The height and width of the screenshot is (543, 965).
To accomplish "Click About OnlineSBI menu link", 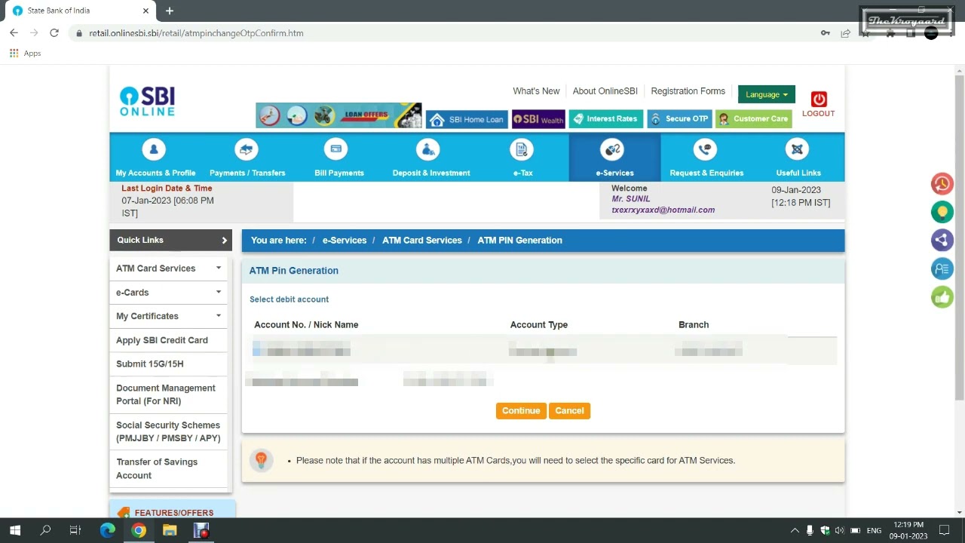I will tap(605, 91).
